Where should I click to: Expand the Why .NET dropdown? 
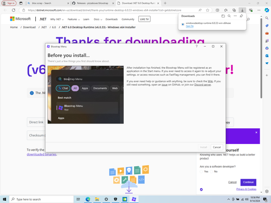(57, 19)
